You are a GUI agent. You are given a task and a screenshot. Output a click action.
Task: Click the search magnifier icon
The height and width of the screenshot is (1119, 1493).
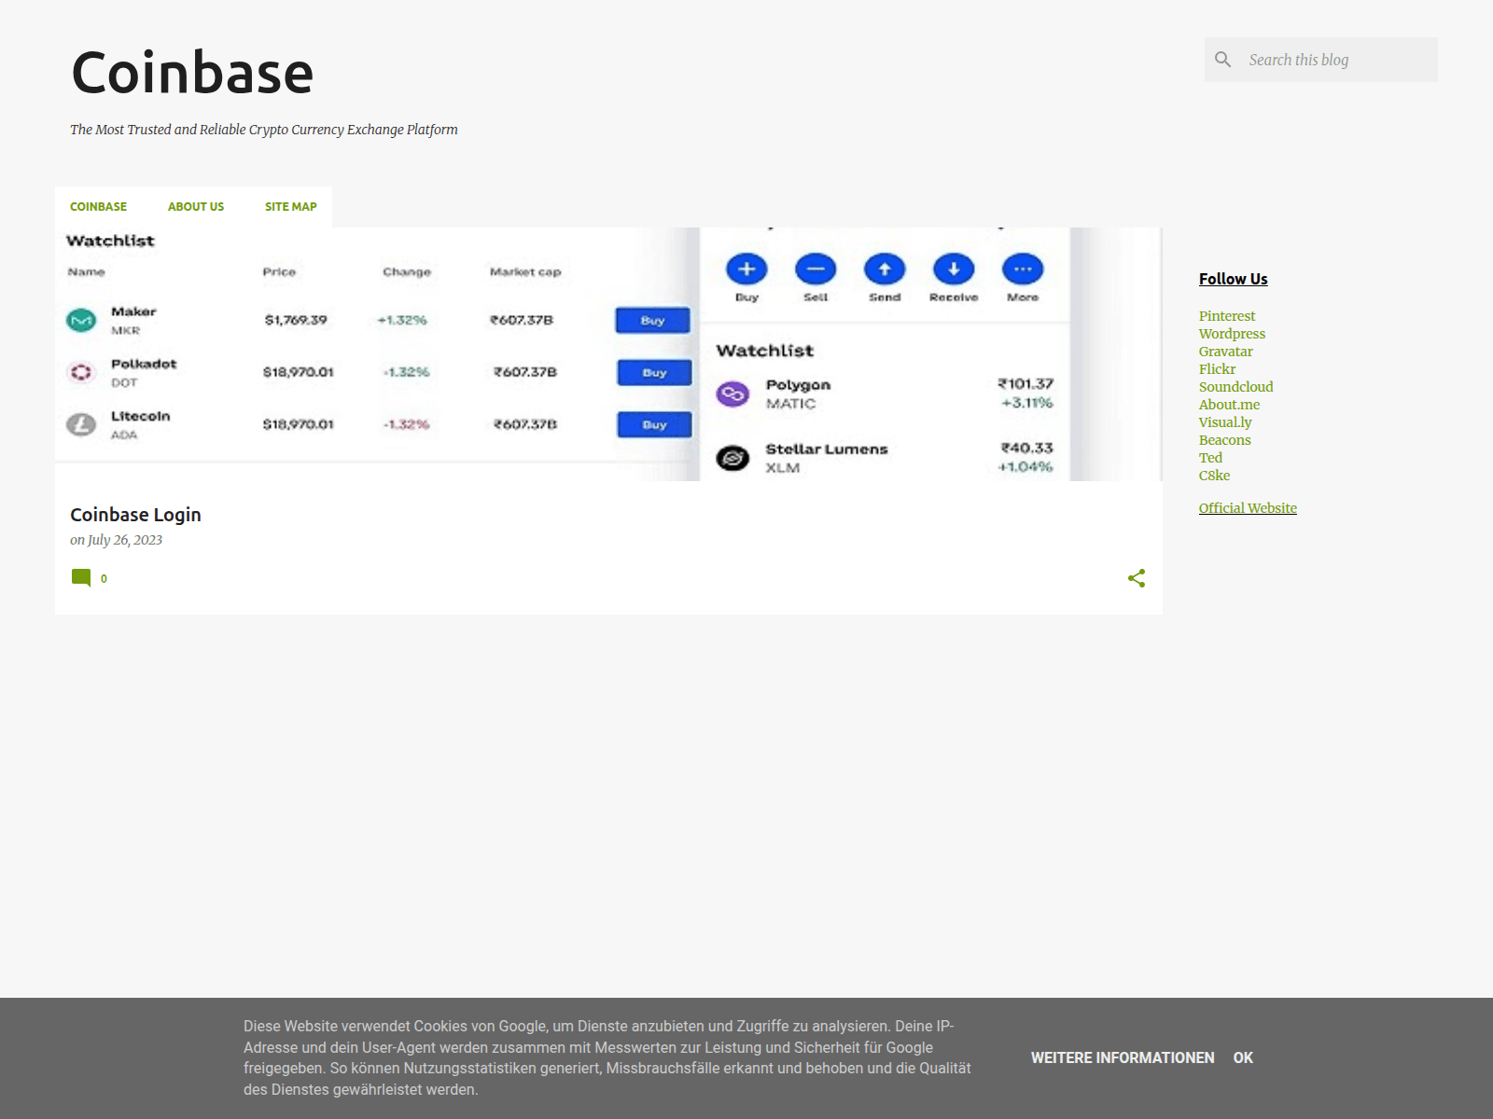(x=1222, y=60)
